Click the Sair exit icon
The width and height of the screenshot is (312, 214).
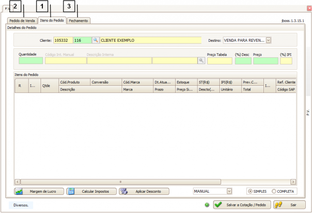[278, 205]
